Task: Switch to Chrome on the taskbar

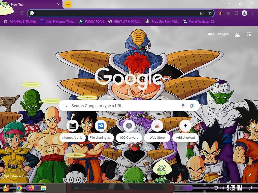Action: (19, 188)
